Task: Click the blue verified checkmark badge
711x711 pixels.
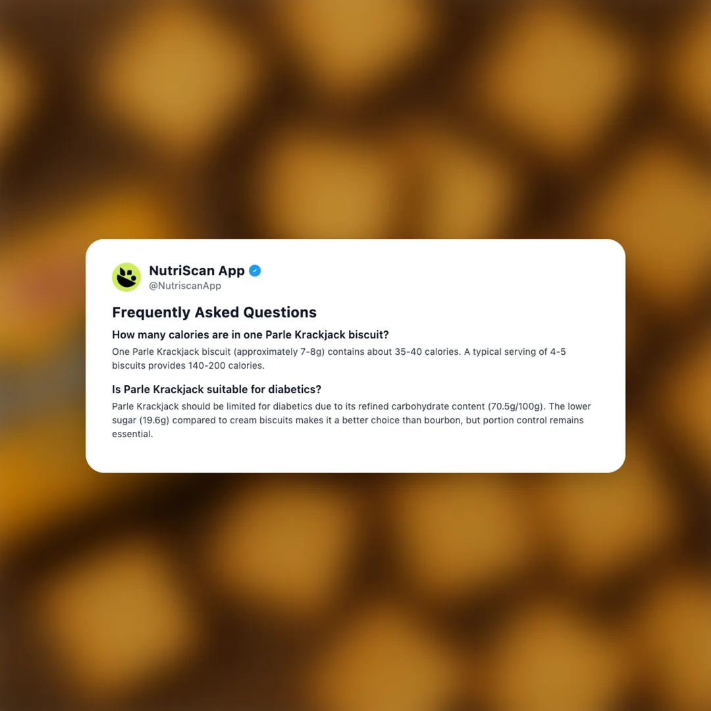Action: [255, 271]
